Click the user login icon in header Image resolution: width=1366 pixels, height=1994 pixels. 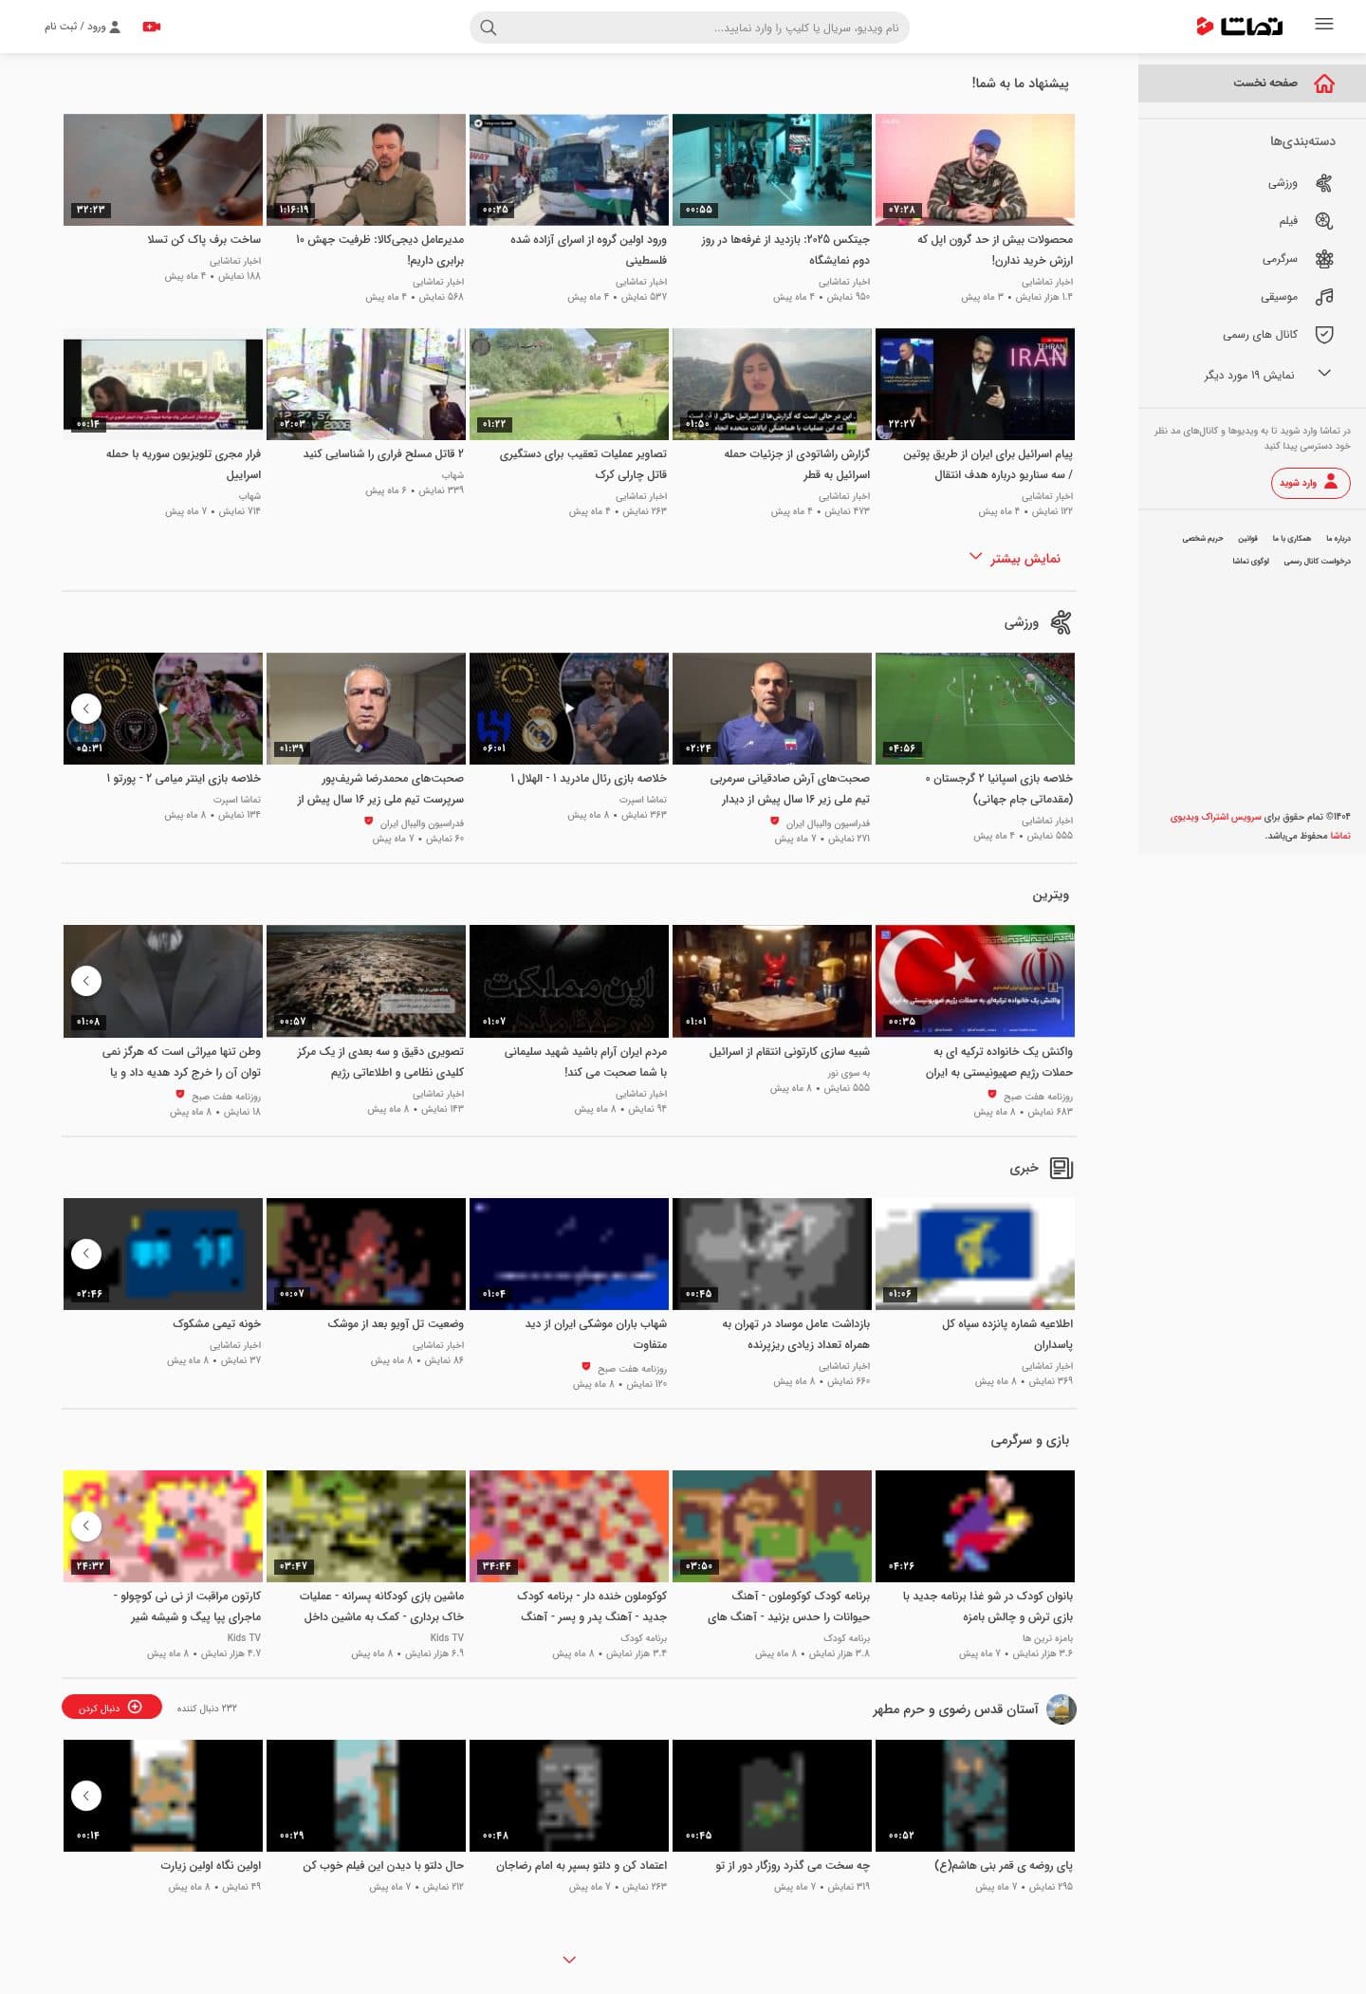click(115, 27)
